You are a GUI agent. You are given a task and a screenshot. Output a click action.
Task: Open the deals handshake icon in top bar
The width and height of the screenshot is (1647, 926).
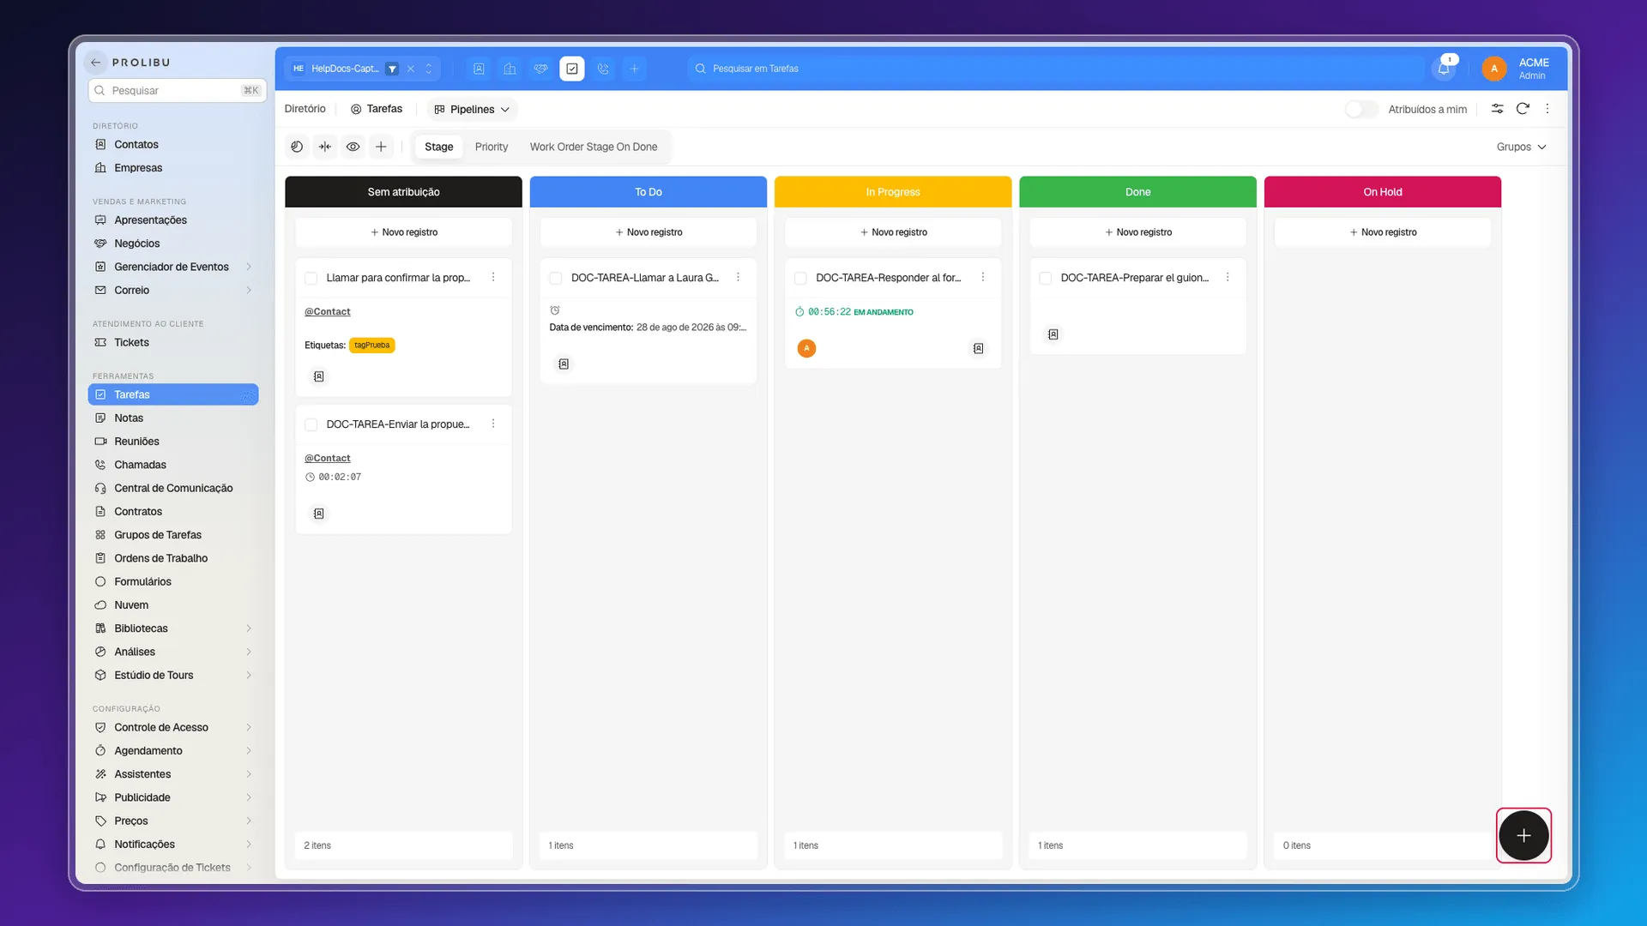[540, 69]
